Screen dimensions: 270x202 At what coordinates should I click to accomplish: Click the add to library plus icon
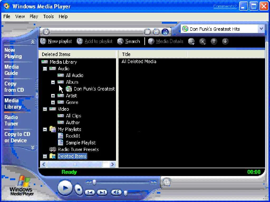coord(191,41)
